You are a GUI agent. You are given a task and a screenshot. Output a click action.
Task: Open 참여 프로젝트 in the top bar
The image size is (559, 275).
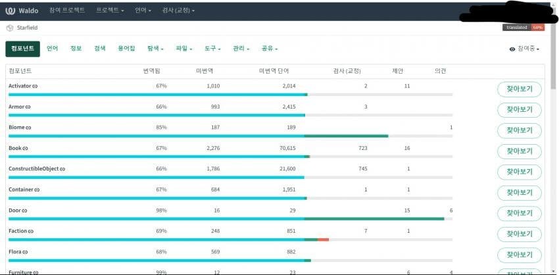67,11
